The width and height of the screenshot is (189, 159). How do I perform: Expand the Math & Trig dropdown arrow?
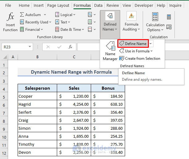click(x=94, y=22)
